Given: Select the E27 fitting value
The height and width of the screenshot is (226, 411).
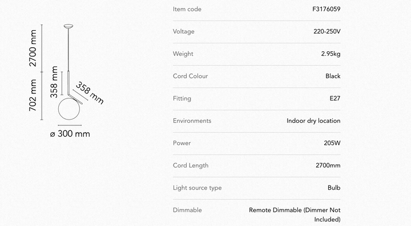Looking at the screenshot, I should tap(335, 98).
